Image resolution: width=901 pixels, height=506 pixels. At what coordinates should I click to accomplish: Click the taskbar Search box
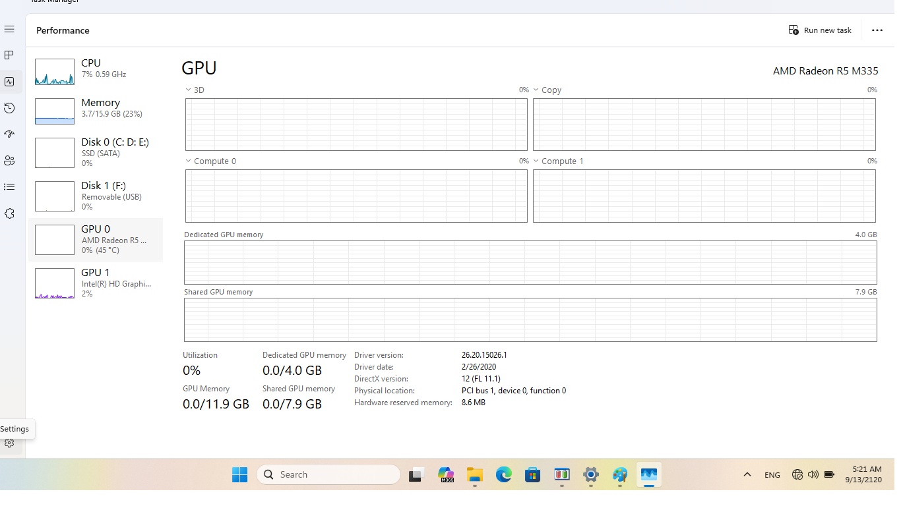(x=328, y=474)
